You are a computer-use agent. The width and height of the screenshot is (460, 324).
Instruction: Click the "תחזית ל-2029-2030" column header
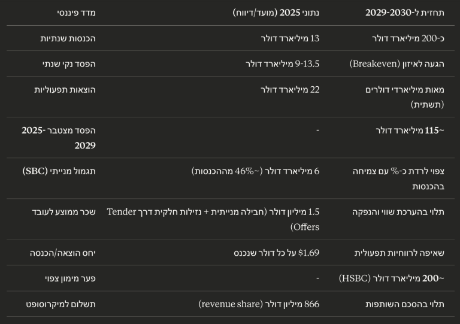405,13
